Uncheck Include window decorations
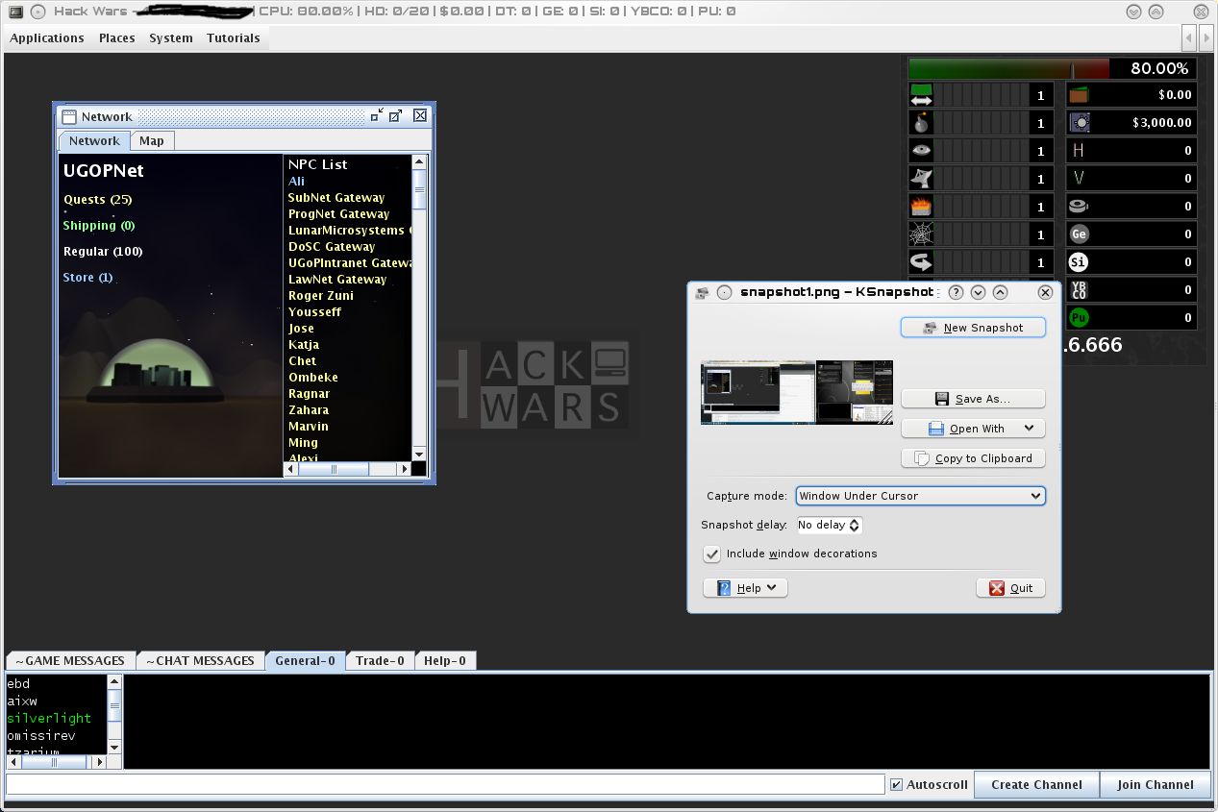This screenshot has height=812, width=1218. tap(712, 554)
